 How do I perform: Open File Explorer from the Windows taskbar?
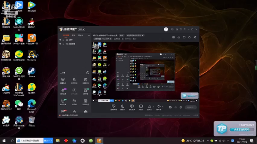point(58,140)
